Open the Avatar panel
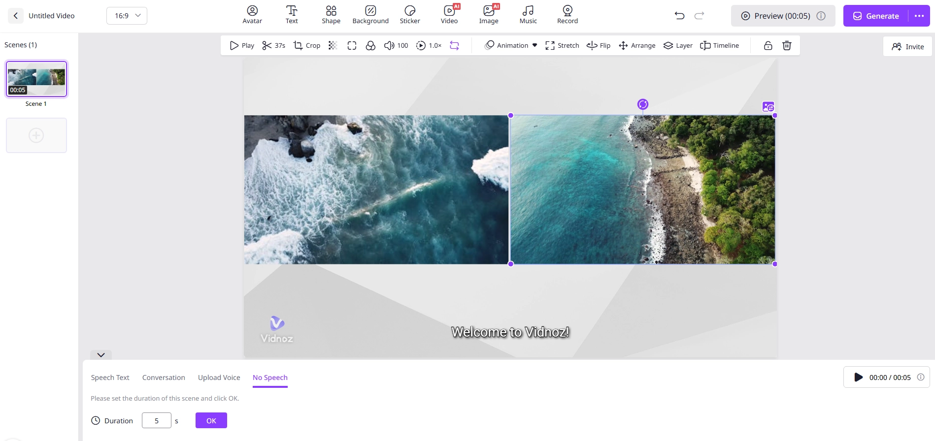Image resolution: width=935 pixels, height=441 pixels. click(x=252, y=15)
